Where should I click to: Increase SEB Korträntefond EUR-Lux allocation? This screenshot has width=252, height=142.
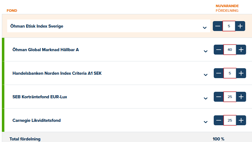[x=241, y=97]
